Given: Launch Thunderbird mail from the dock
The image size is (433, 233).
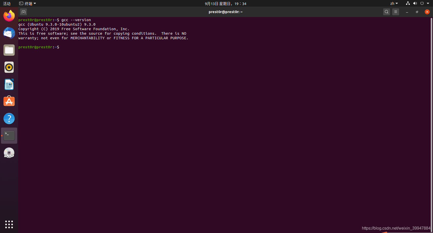Looking at the screenshot, I should tap(9, 33).
